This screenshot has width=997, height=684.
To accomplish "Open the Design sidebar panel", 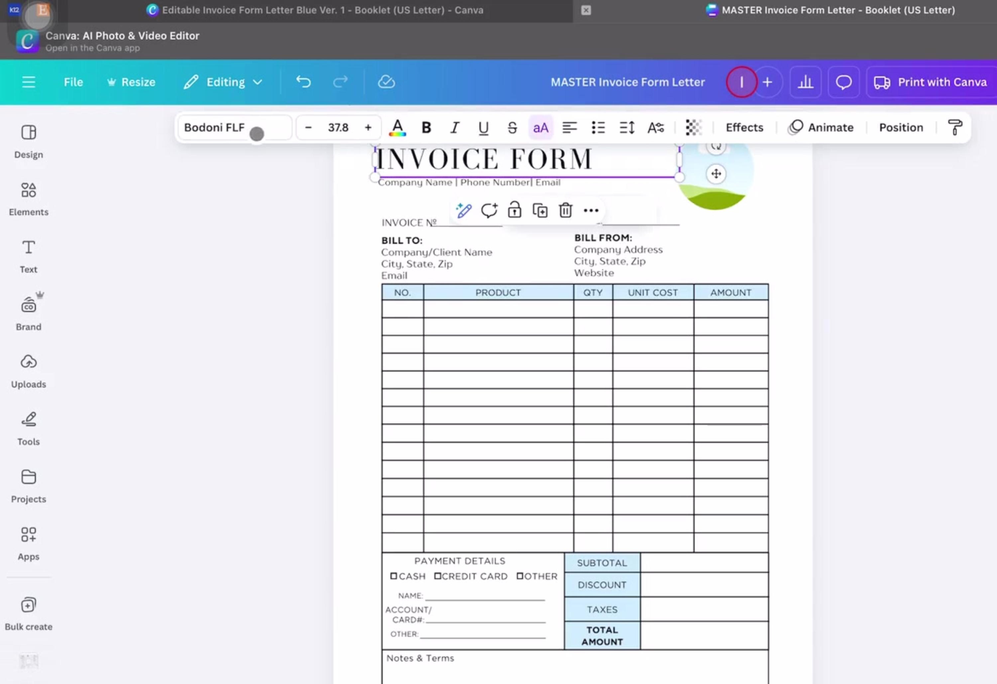I will [x=28, y=141].
